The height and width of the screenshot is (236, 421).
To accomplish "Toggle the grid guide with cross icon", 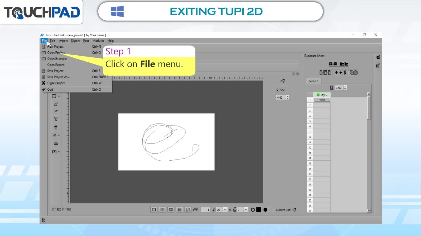I will [x=162, y=210].
